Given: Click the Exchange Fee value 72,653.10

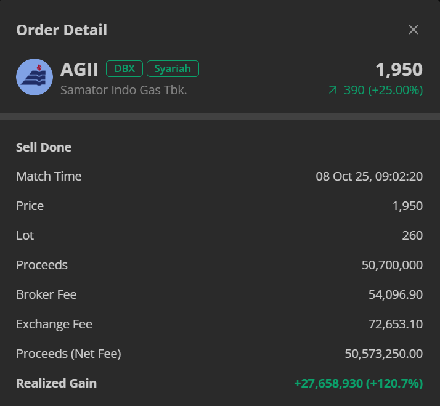Looking at the screenshot, I should pos(396,324).
